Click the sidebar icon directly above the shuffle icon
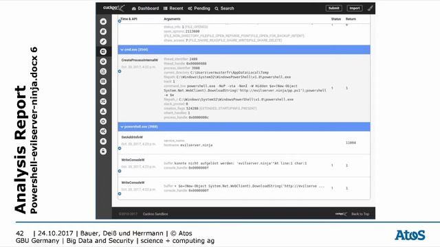The image size is (440, 247). pos(103,91)
